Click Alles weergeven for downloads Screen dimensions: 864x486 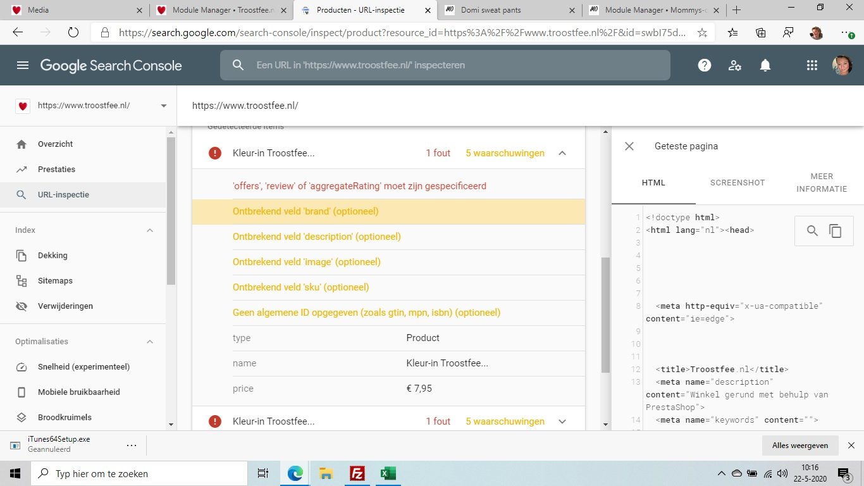799,445
